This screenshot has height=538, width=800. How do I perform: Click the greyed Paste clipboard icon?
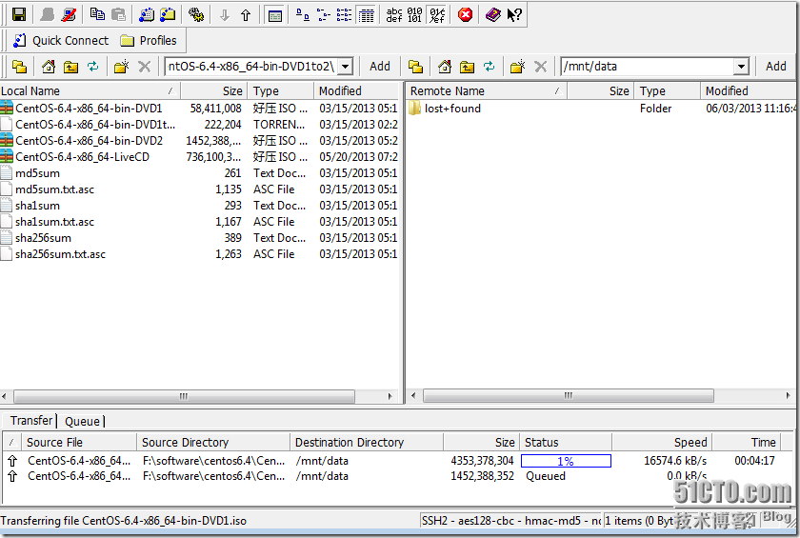(118, 15)
